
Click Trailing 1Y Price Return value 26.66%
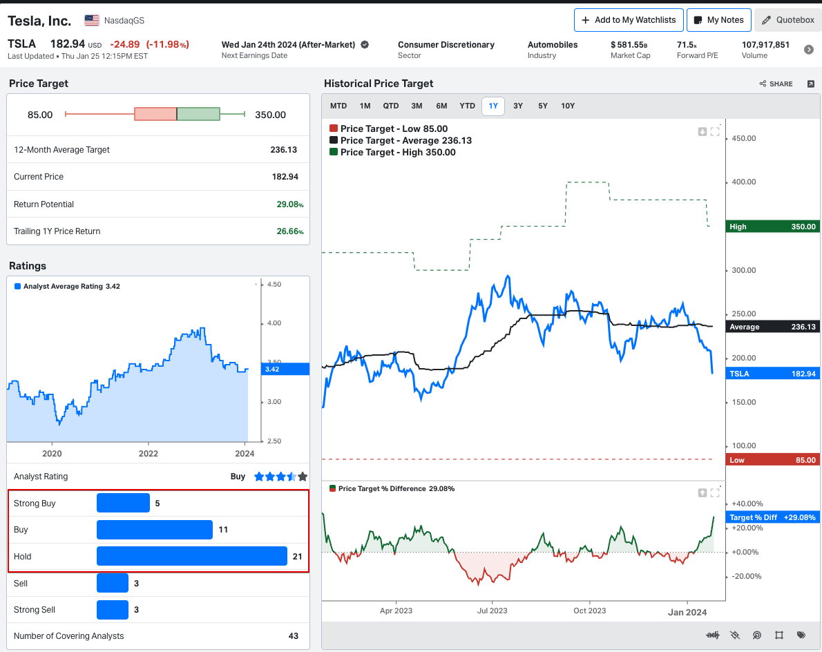click(x=290, y=231)
